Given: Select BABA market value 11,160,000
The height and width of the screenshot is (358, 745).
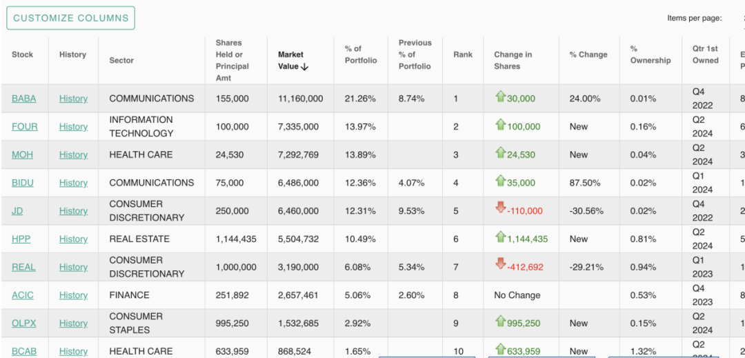Looking at the screenshot, I should click(301, 99).
